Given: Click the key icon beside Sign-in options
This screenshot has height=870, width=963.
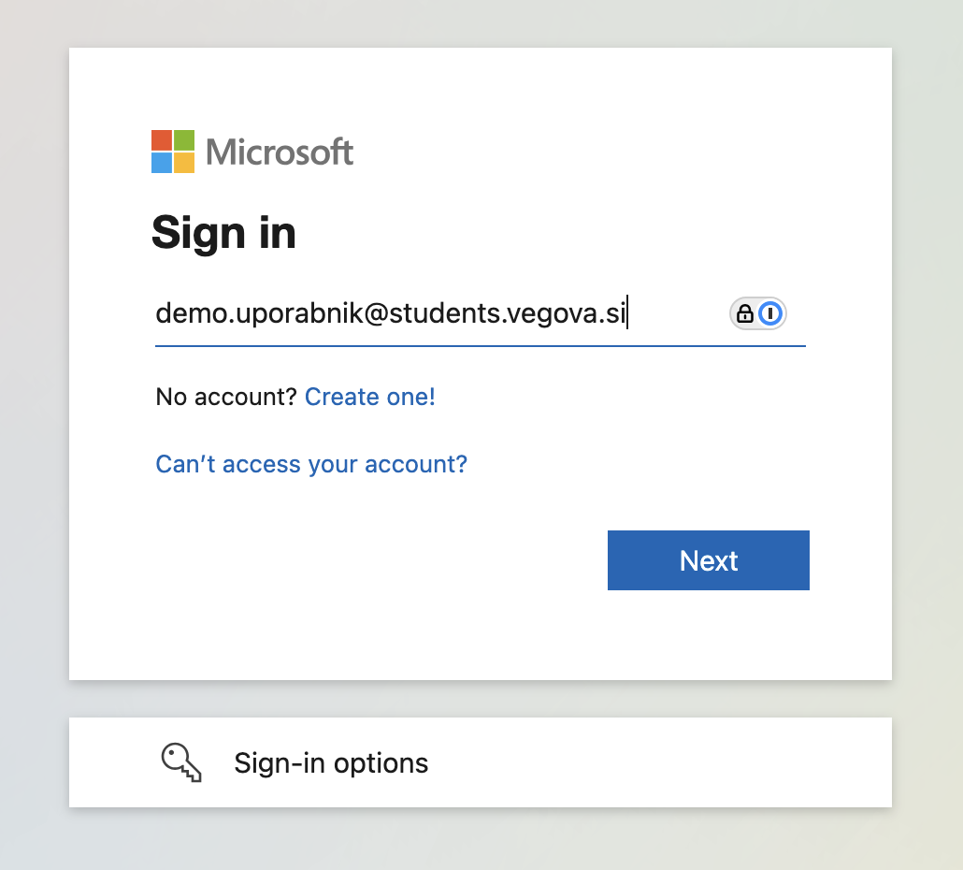Looking at the screenshot, I should coord(181,762).
